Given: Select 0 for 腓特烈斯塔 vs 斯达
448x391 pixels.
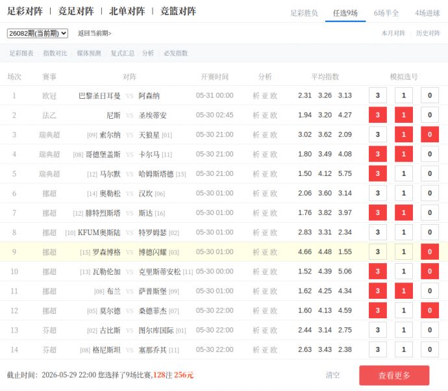Looking at the screenshot, I should tap(430, 212).
